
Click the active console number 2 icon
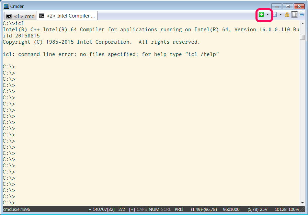[x=275, y=14]
